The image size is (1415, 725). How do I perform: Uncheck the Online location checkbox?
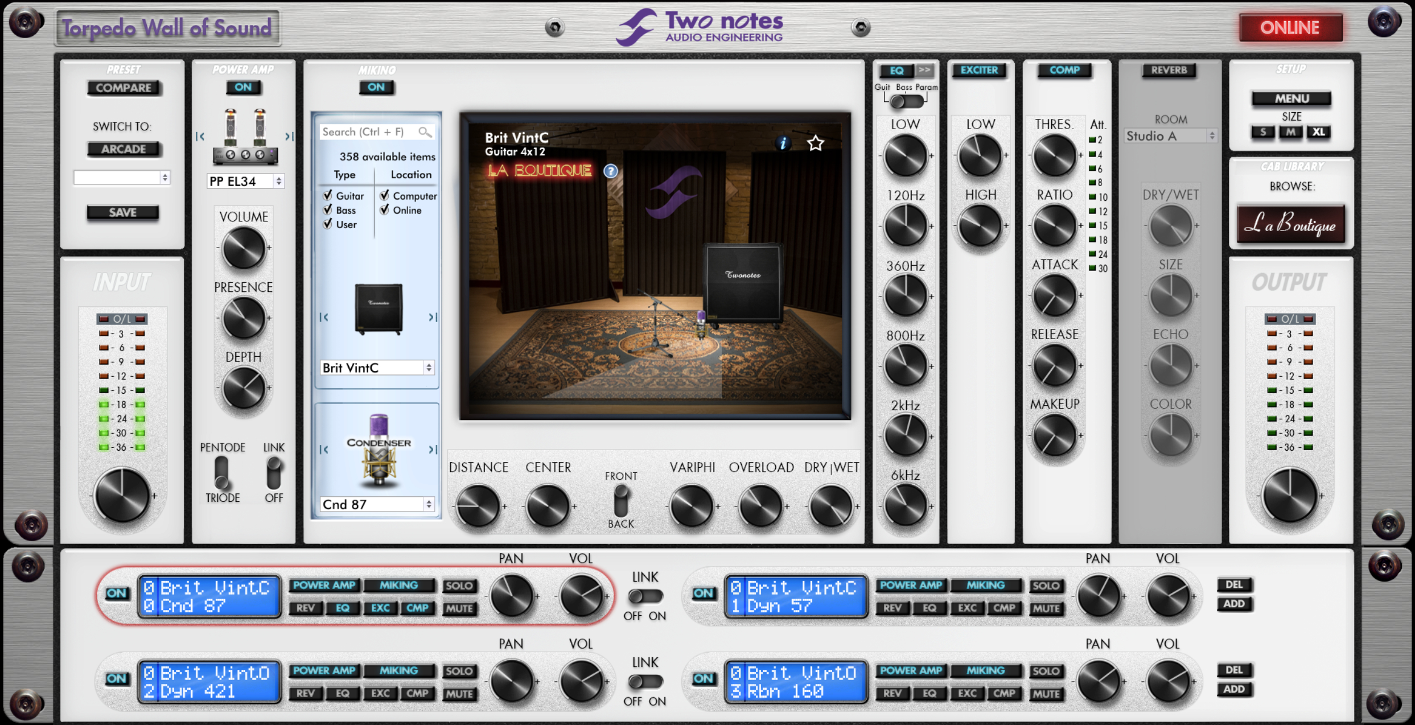pyautogui.click(x=385, y=210)
